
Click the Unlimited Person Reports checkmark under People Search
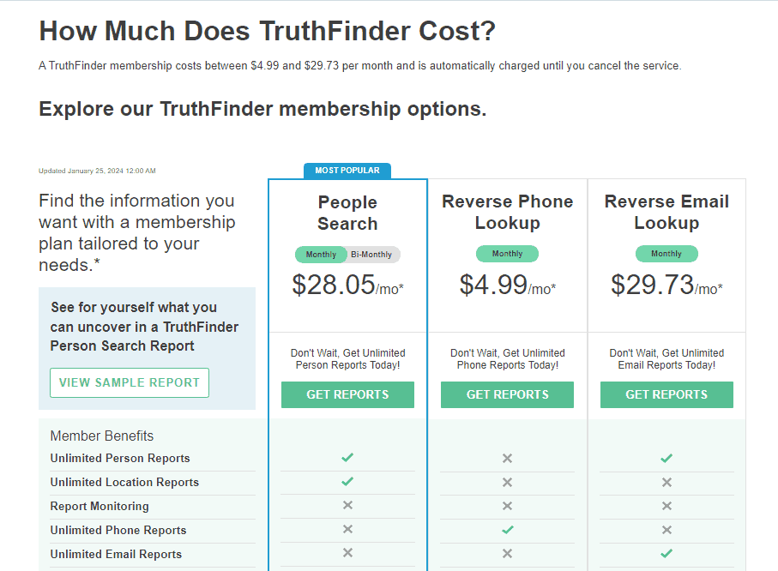pos(347,457)
